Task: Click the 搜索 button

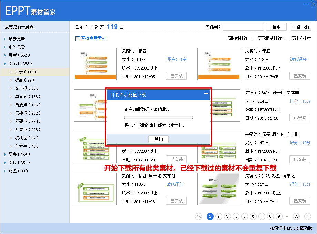Action: click(276, 27)
